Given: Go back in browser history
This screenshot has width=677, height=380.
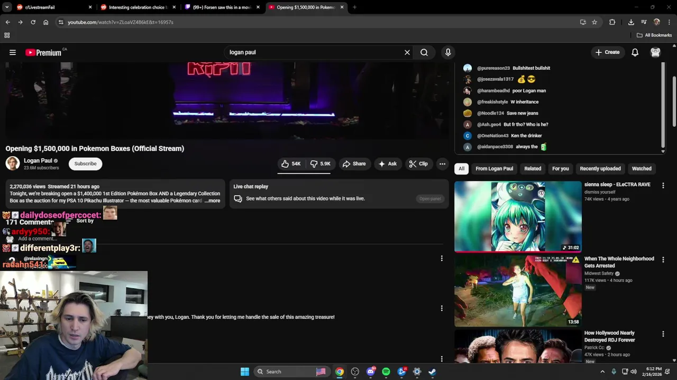Looking at the screenshot, I should (x=7, y=22).
